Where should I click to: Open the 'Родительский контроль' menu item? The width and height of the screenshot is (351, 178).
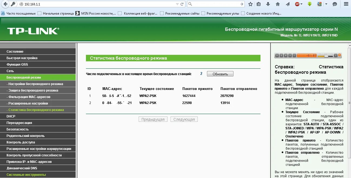(x=38, y=136)
